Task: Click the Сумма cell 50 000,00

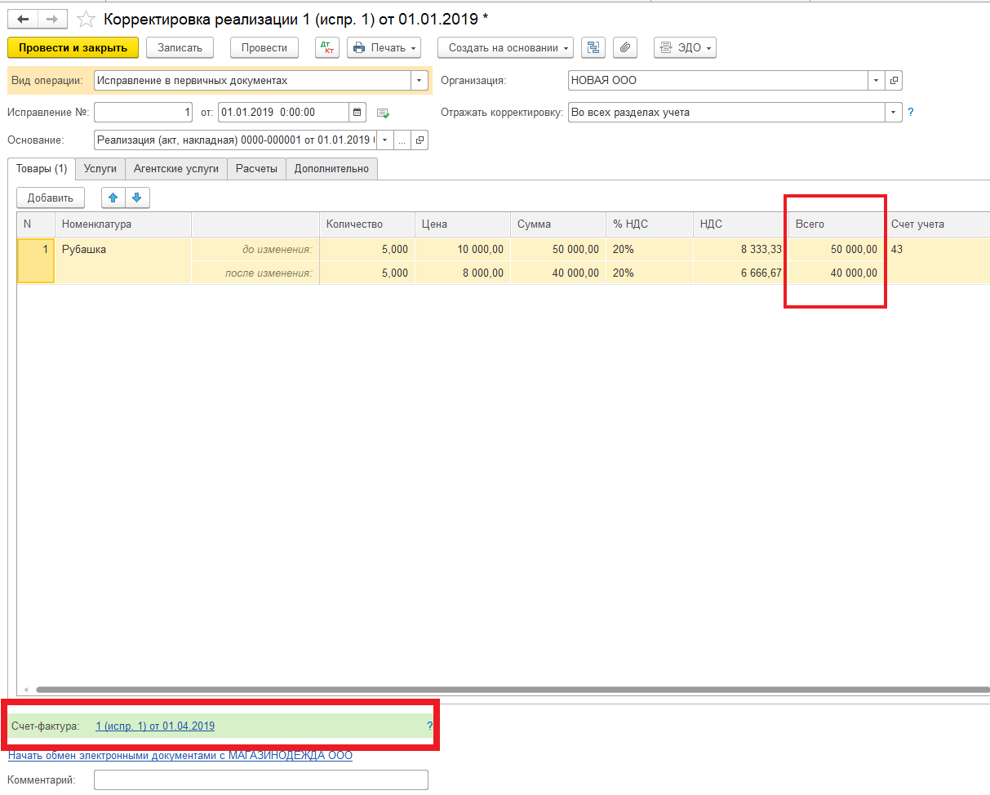Action: tap(558, 250)
